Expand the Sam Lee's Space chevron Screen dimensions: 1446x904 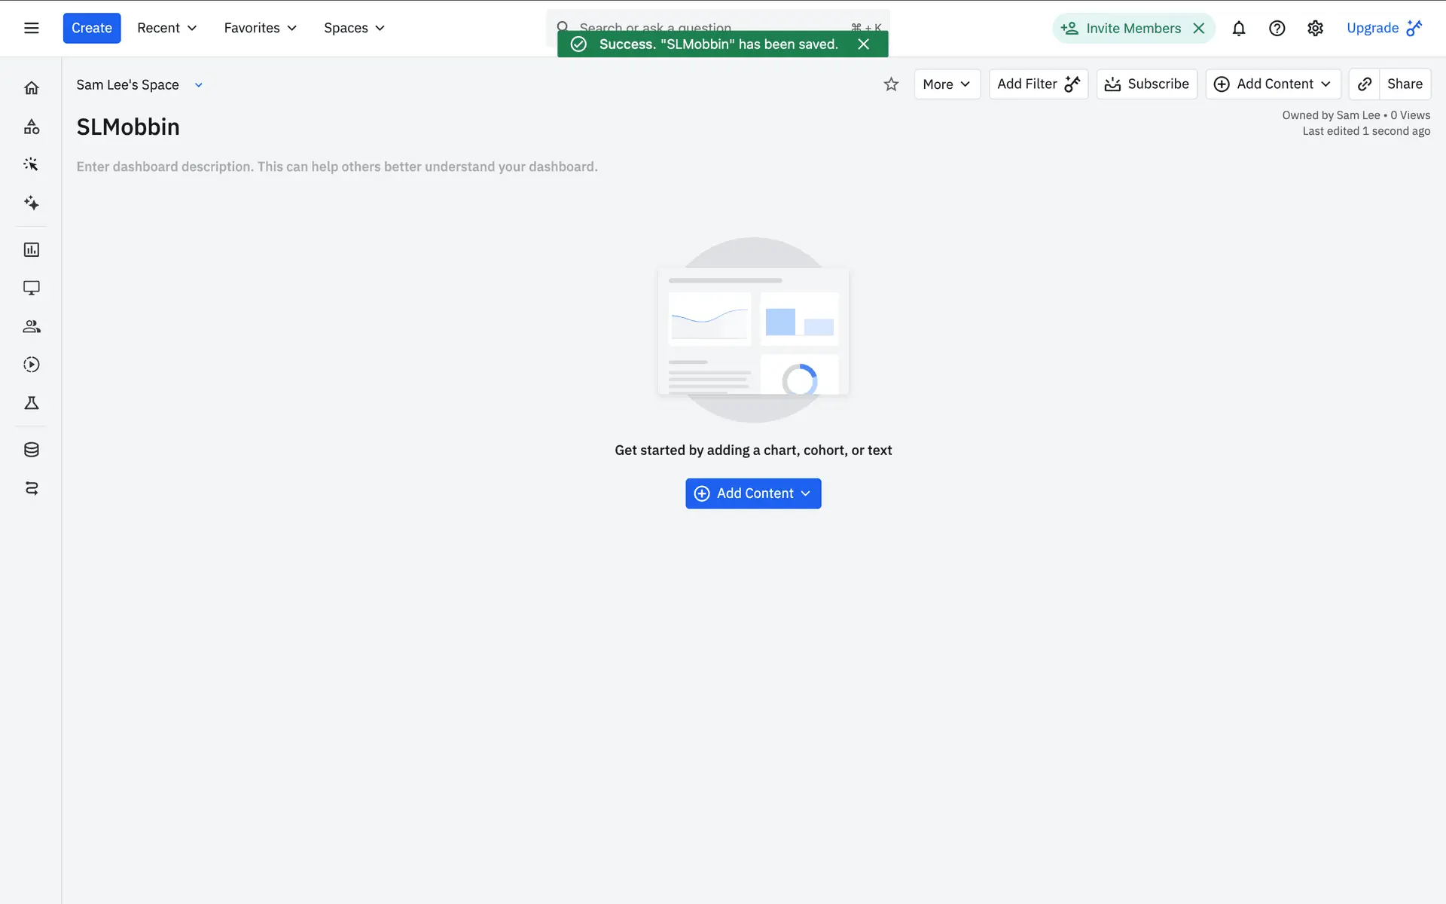(199, 85)
